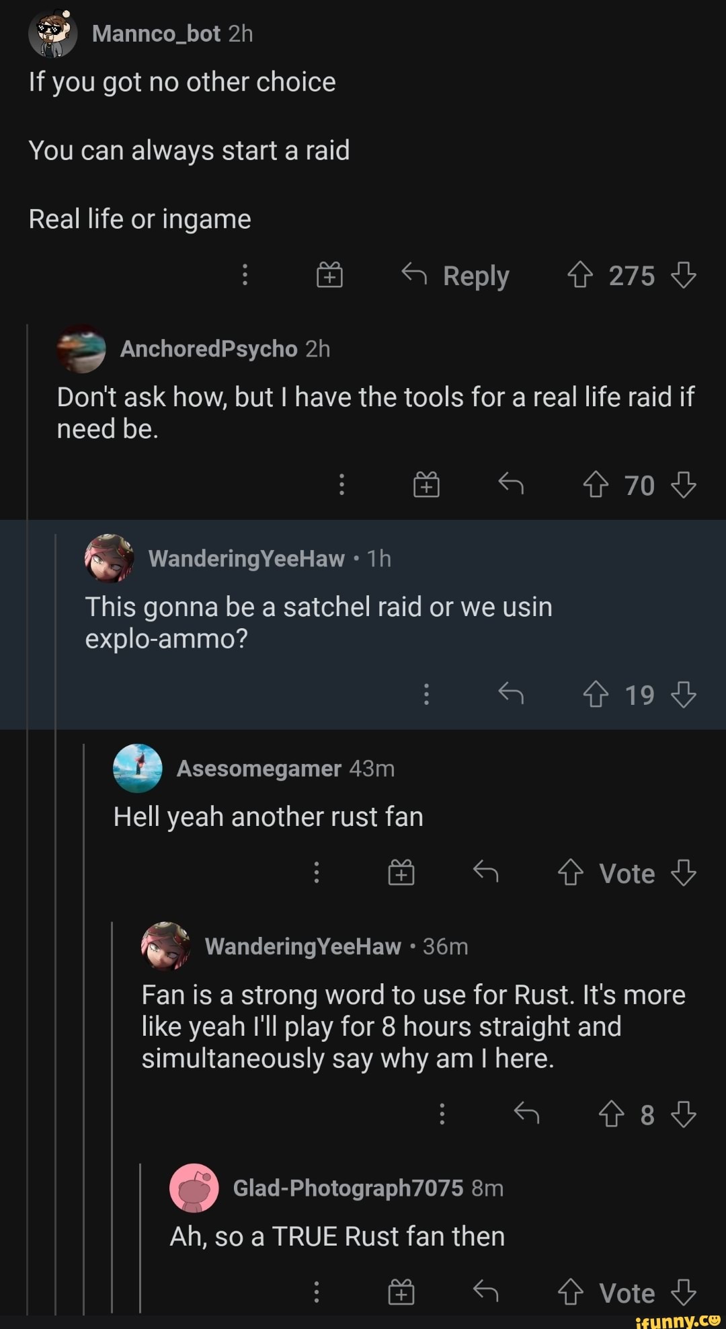Give award to Glad-Photograph7075's comment
The image size is (726, 1329).
tap(401, 1292)
